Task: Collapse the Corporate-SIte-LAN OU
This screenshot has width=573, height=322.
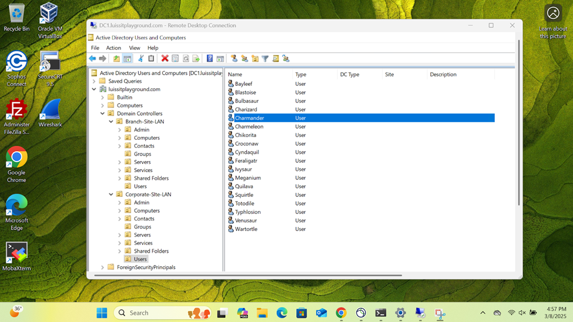Action: tap(111, 194)
